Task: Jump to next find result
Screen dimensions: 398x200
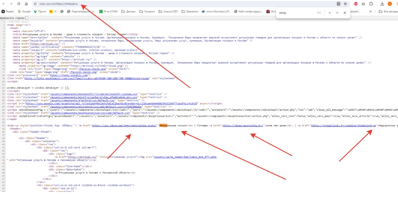Action: pyautogui.click(x=337, y=13)
